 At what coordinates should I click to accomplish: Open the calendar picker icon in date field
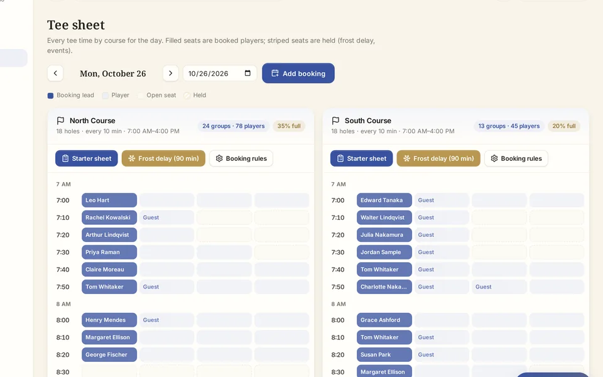coord(247,73)
